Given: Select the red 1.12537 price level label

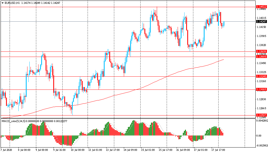Looking at the screenshot, I should click(x=261, y=115).
